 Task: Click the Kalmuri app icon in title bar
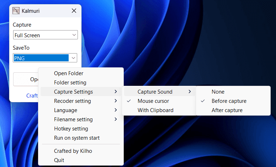pos(16,11)
